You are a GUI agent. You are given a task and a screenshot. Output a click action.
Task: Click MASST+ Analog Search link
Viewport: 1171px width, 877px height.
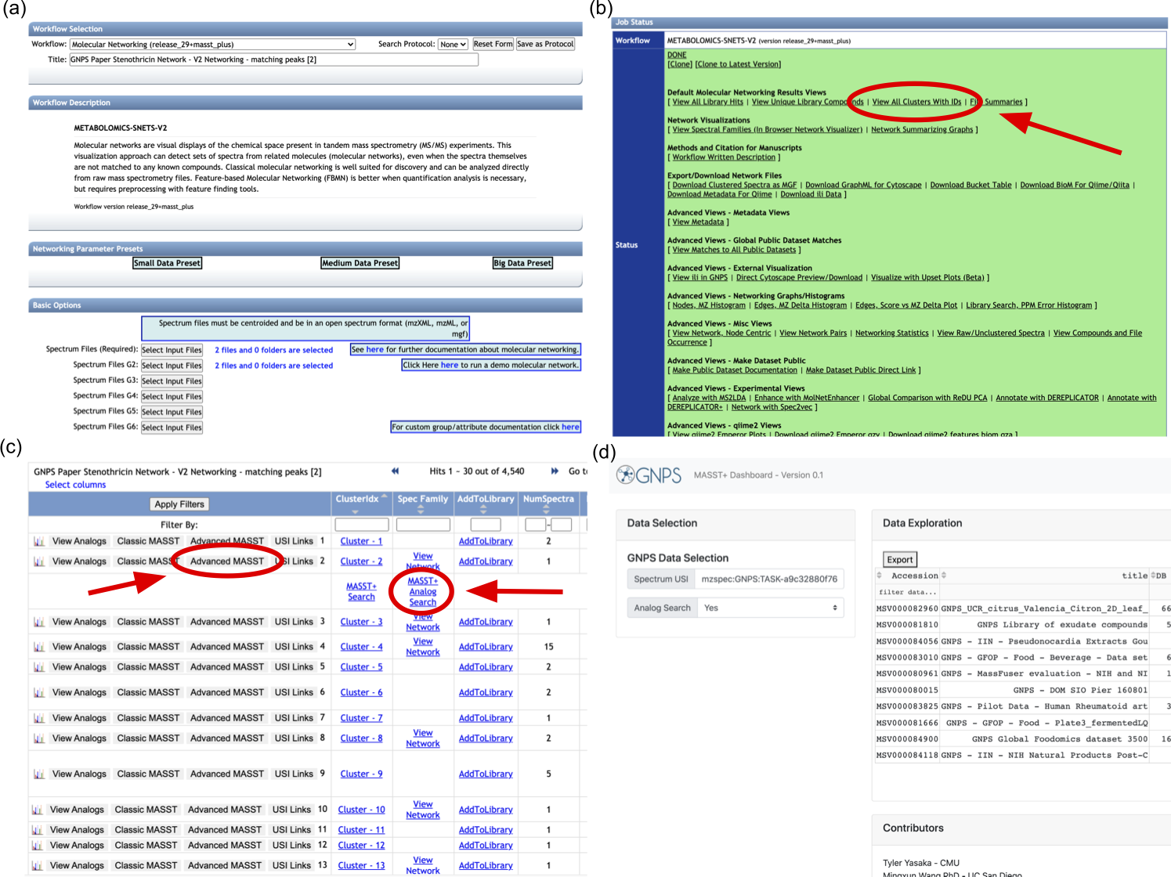pyautogui.click(x=422, y=591)
